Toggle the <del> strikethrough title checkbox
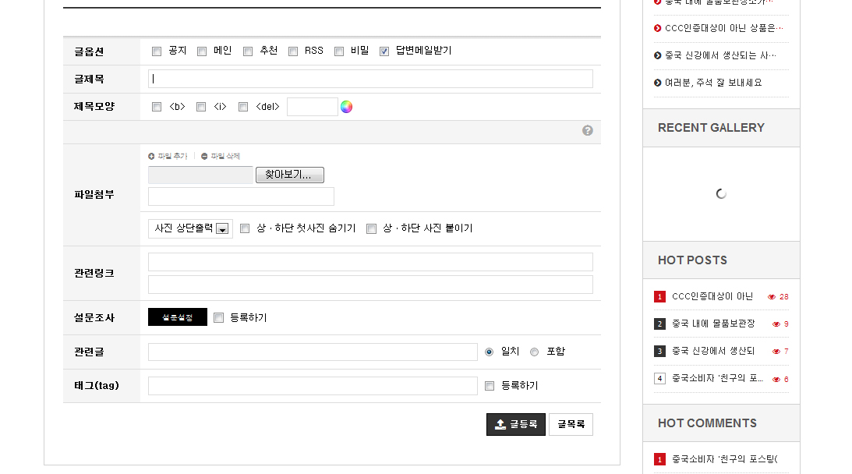The image size is (852, 474). point(243,107)
